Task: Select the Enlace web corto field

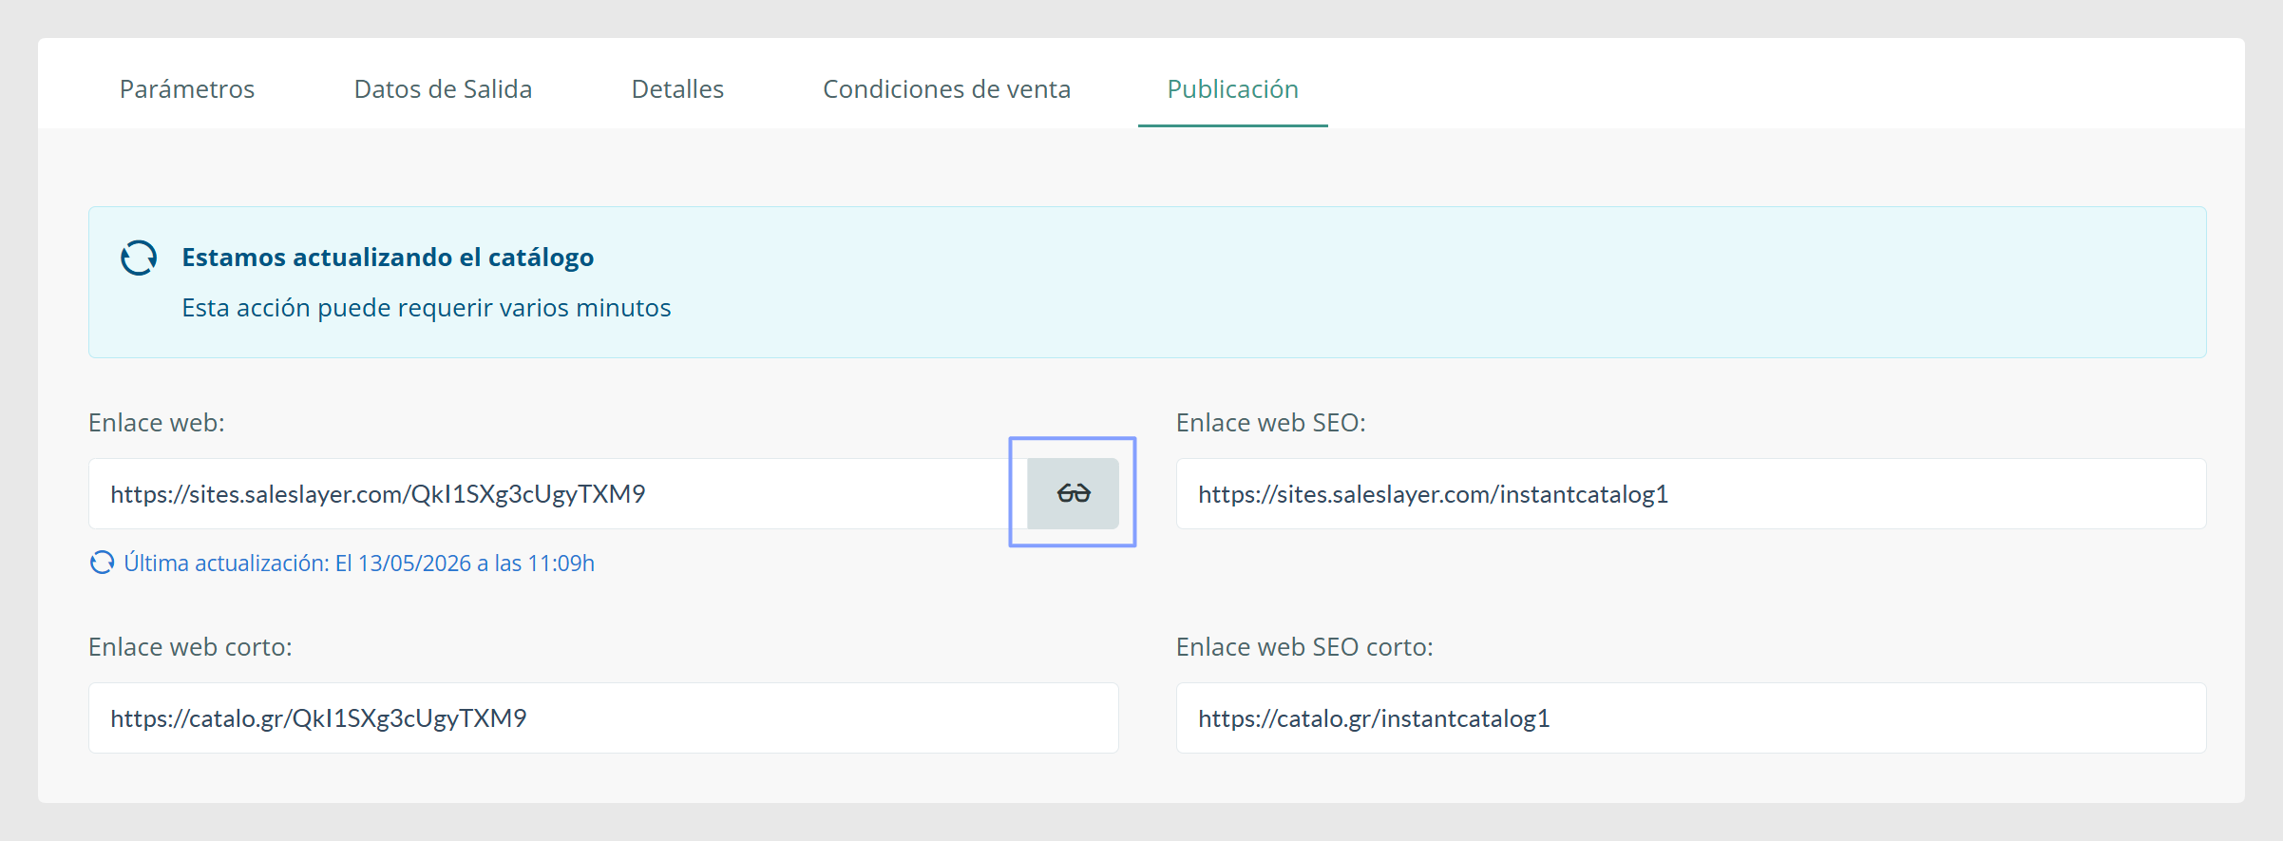Action: (x=603, y=717)
